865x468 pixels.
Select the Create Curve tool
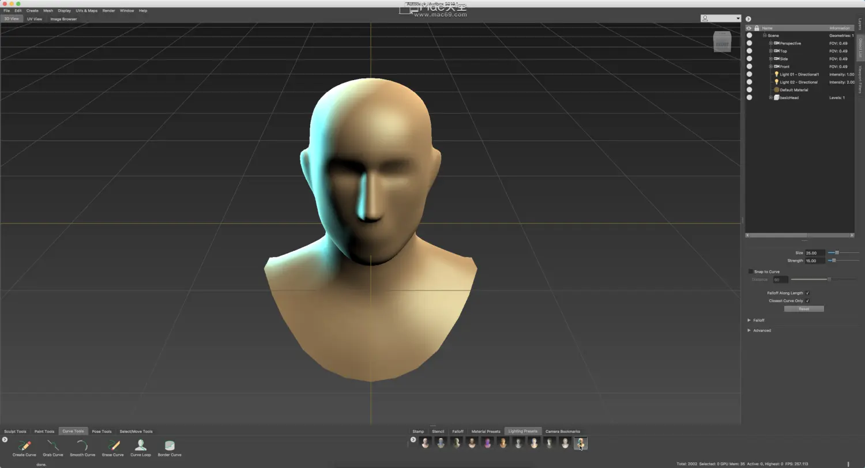(24, 446)
